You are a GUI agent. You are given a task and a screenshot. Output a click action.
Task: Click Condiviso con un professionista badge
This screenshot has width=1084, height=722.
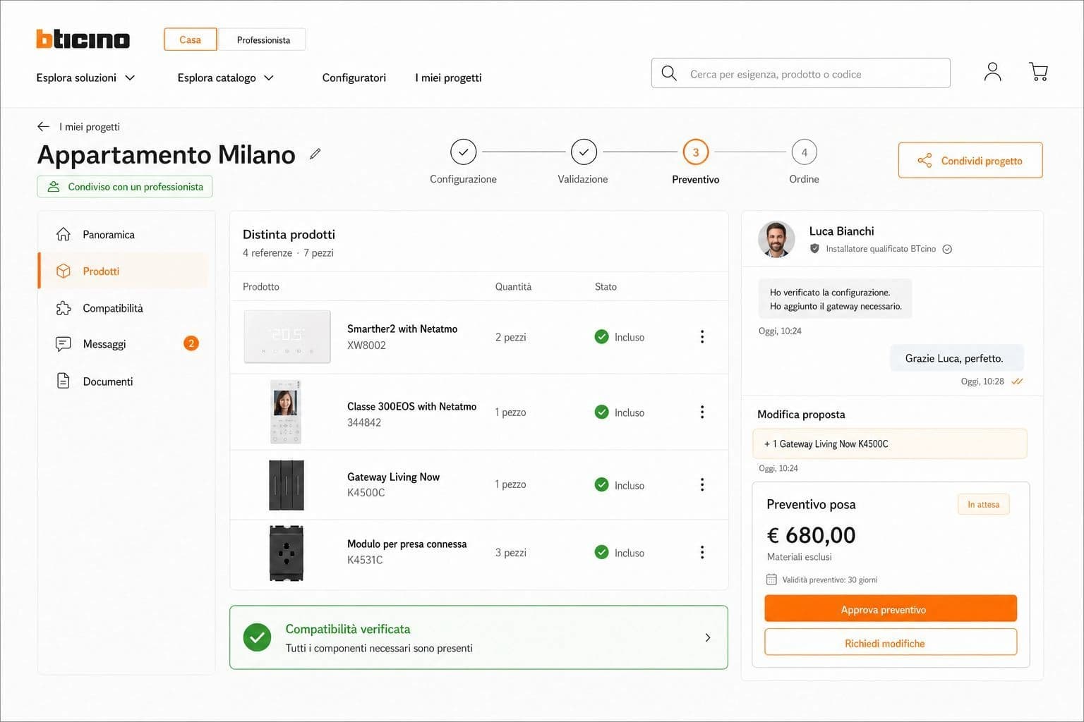[x=125, y=187]
